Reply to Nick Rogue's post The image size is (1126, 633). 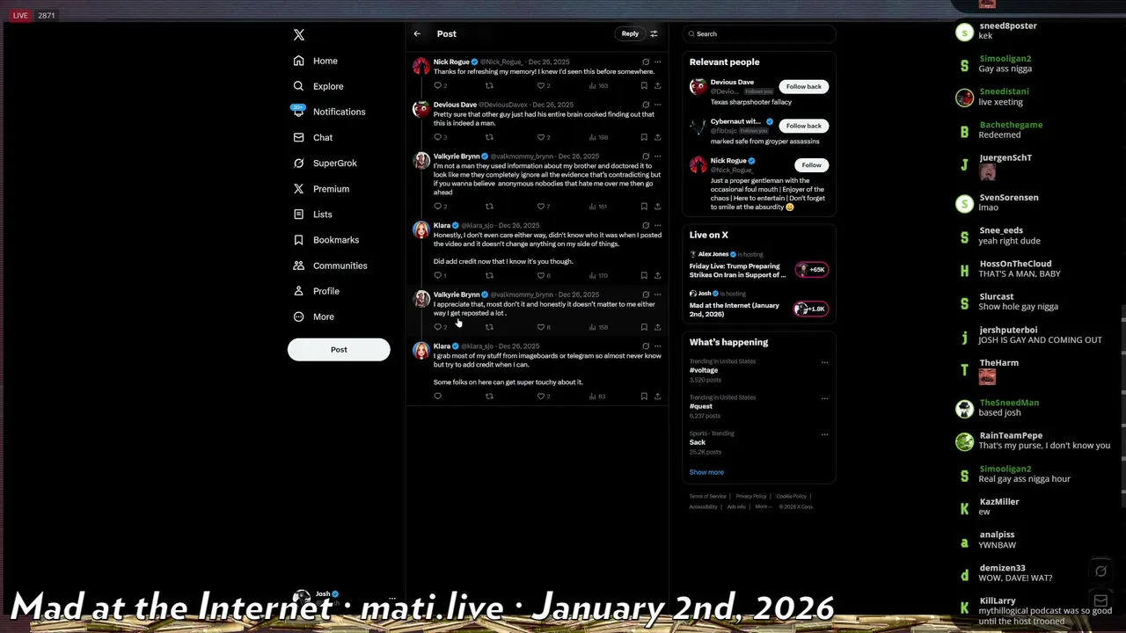437,85
